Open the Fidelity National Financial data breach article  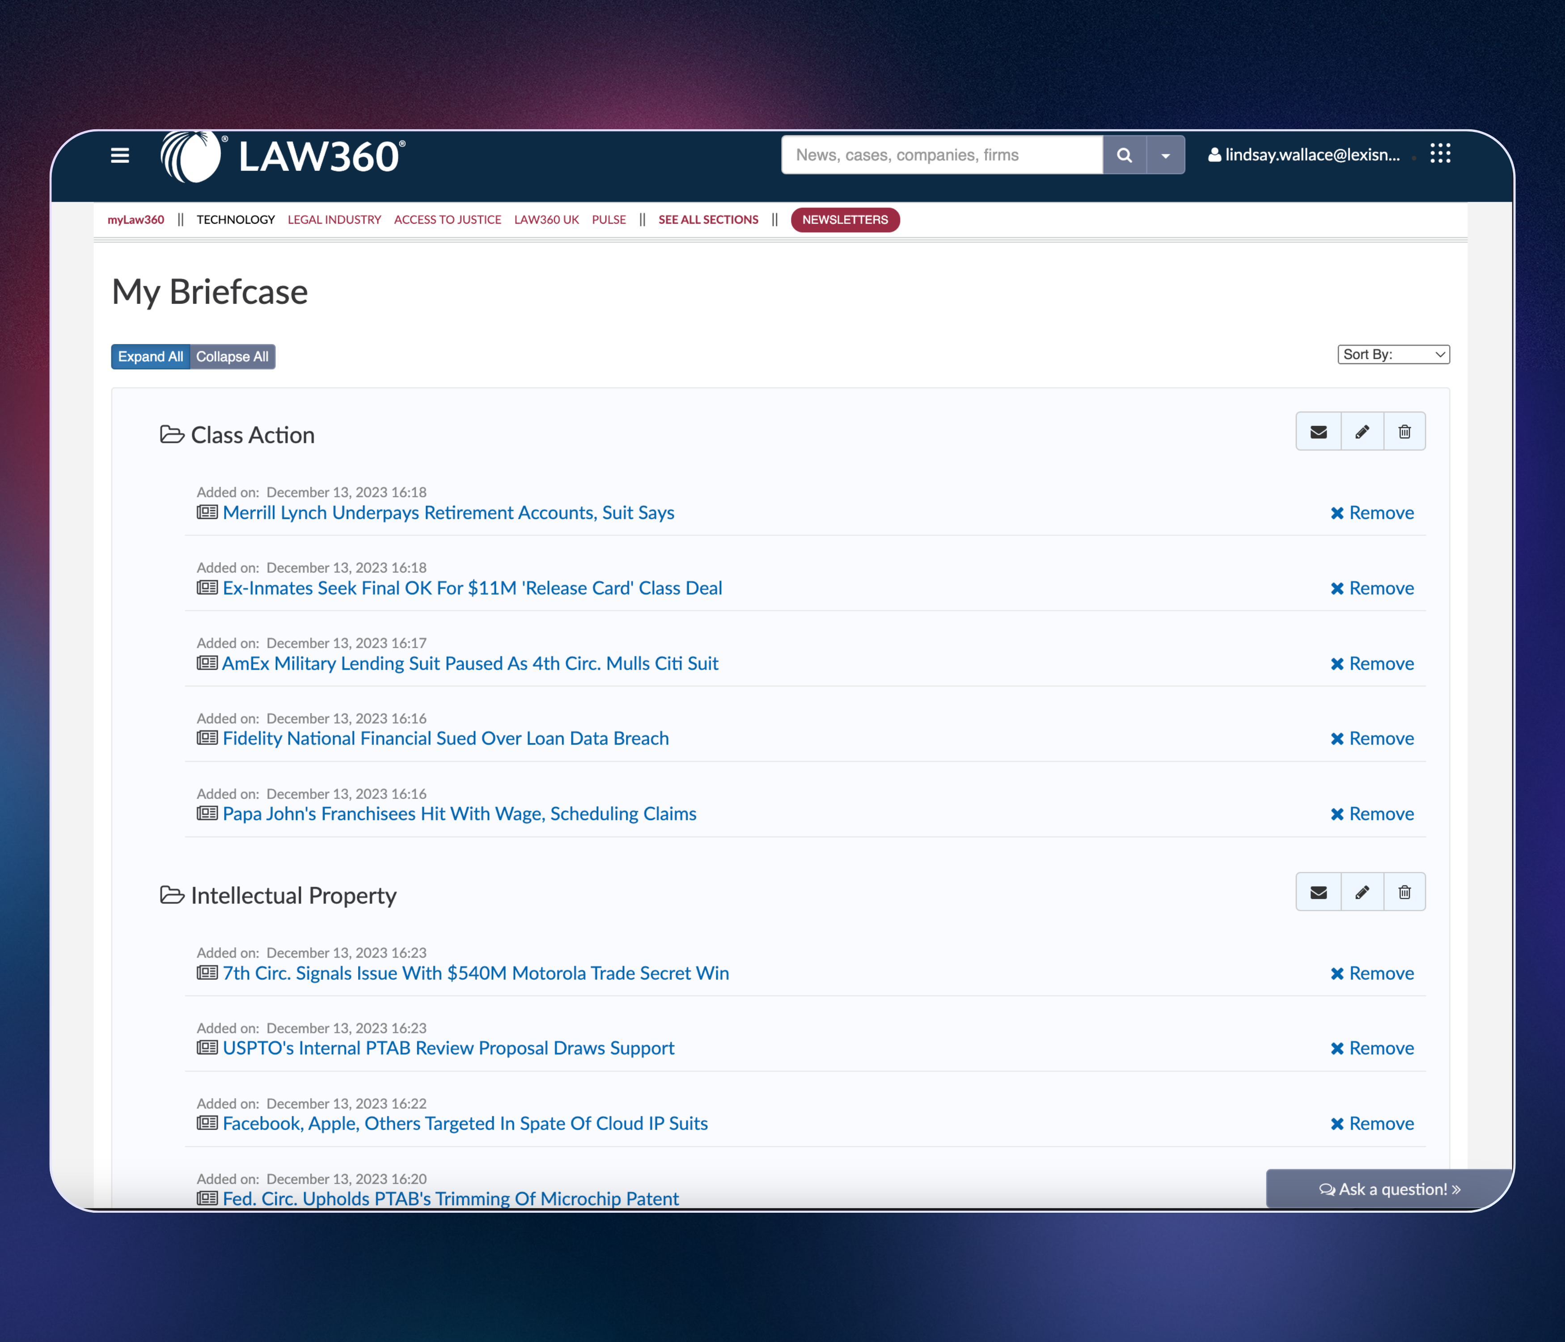tap(446, 738)
